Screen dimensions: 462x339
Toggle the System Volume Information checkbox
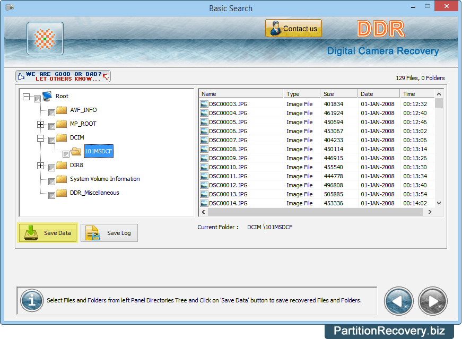[x=51, y=181]
